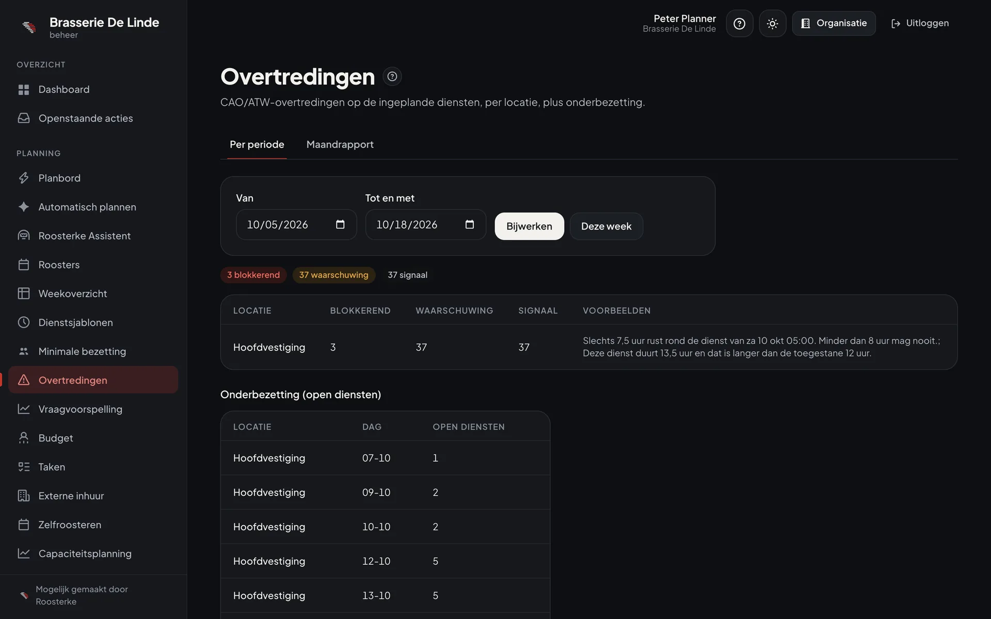Screen dimensions: 991x619
Task: Open the Dashboard grid icon
Action: (x=24, y=90)
